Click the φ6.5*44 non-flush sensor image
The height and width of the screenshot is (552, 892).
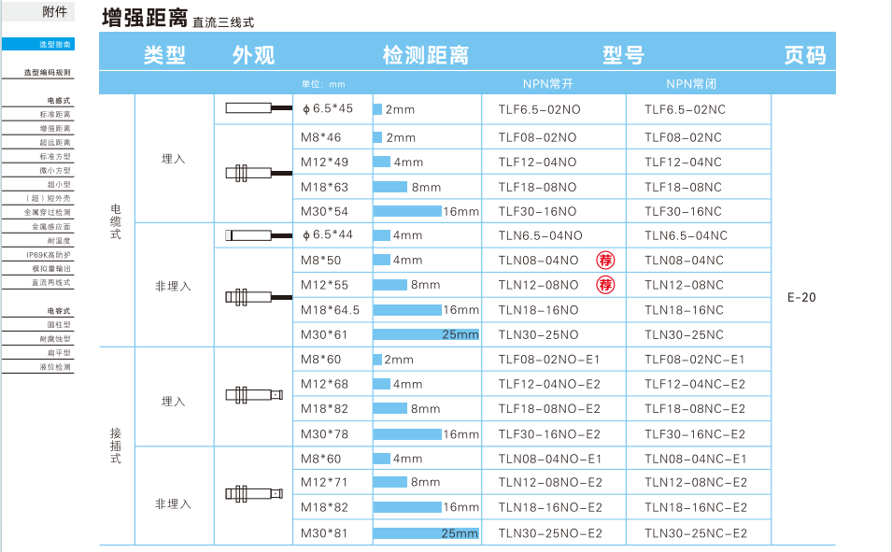pyautogui.click(x=255, y=235)
